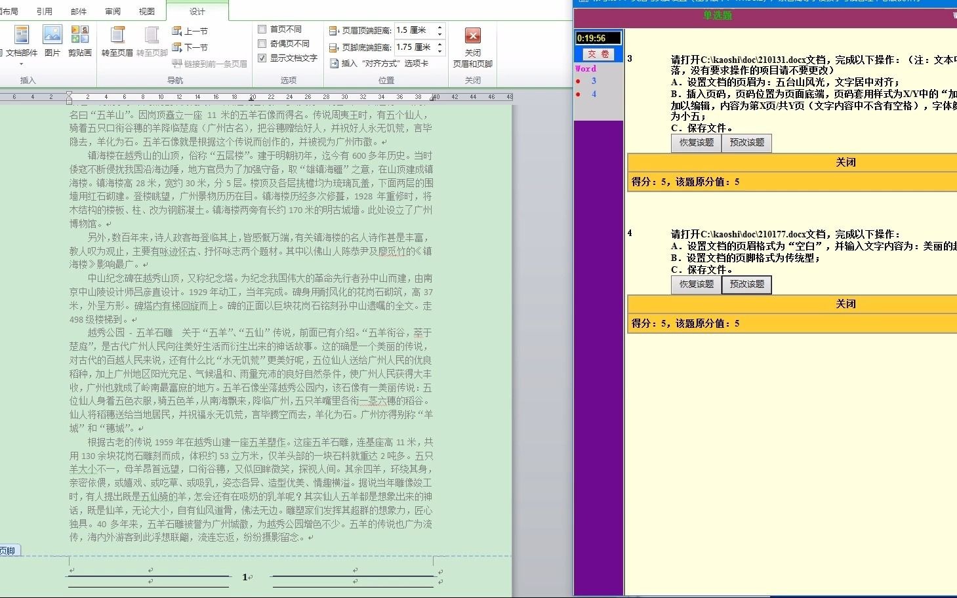This screenshot has height=598, width=957.
Task: Click the 页眉顶端距离 1.5 厘米 field
Action: (414, 30)
